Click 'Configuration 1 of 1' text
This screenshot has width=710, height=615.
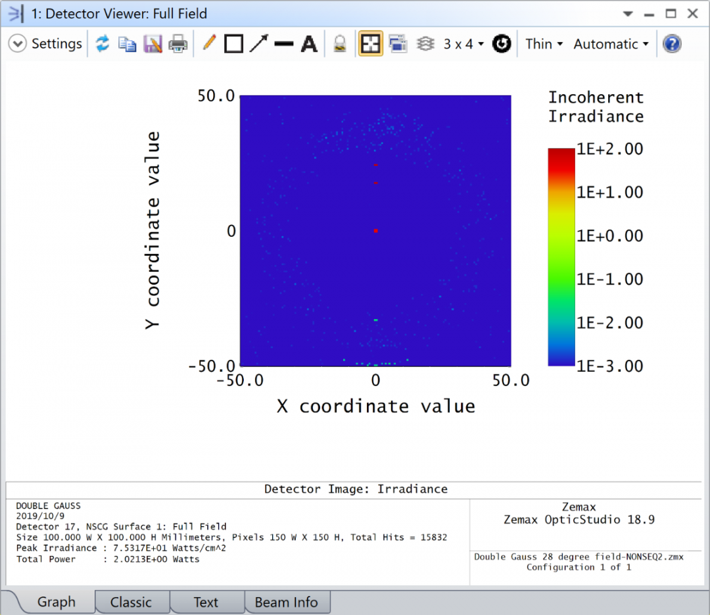579,568
